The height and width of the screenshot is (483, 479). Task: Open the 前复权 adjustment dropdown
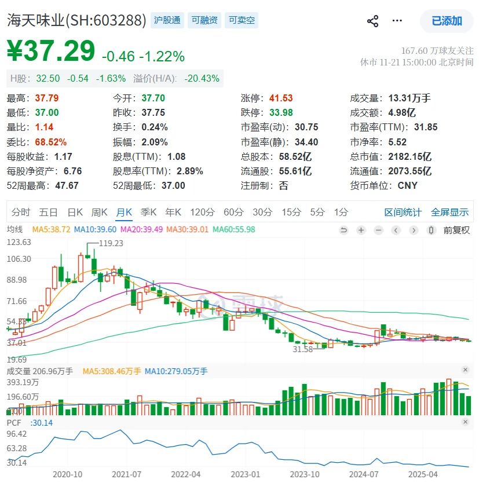click(456, 230)
